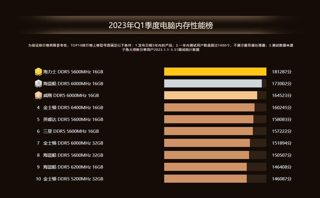Screen dimensions: 320x198
Task: Click the bar for rank 6 三星
Action: pyautogui.click(x=209, y=131)
